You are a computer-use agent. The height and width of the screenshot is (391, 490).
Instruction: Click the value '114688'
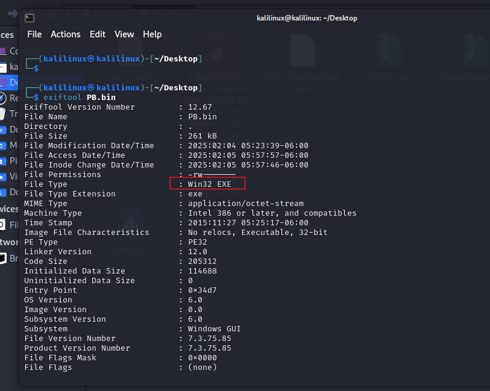tap(202, 271)
